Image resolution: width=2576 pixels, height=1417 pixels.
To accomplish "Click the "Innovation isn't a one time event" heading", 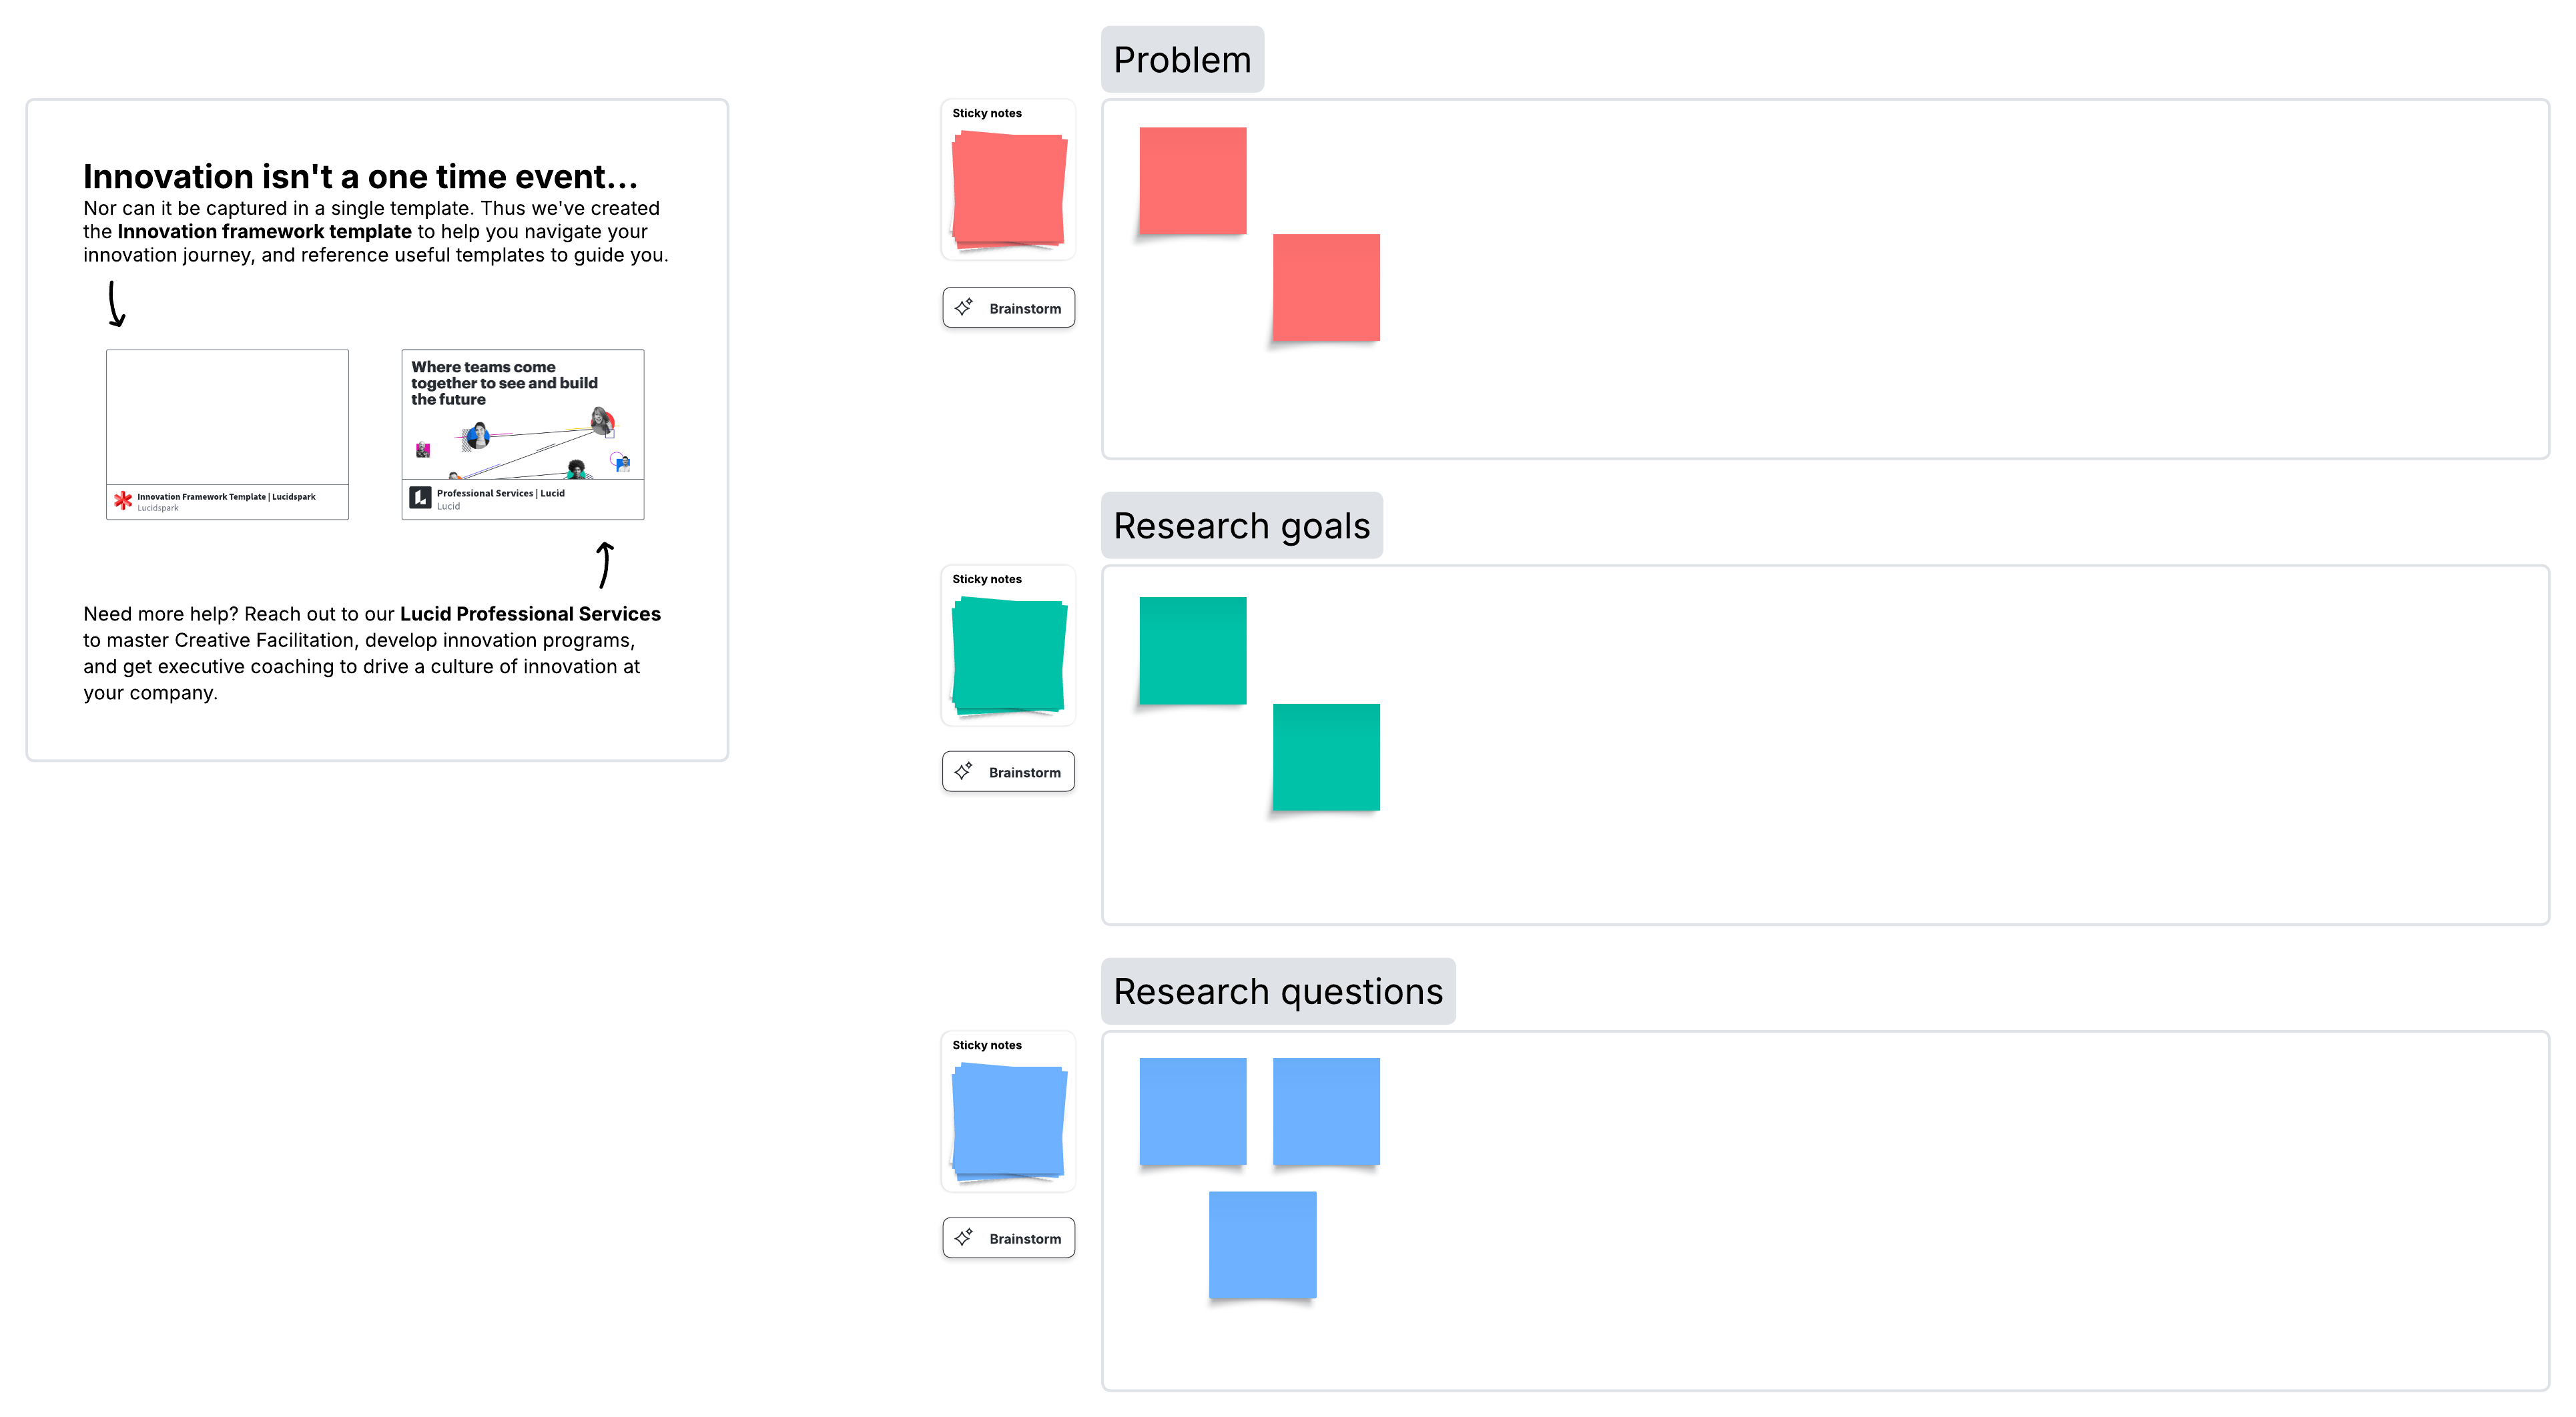I will click(360, 177).
